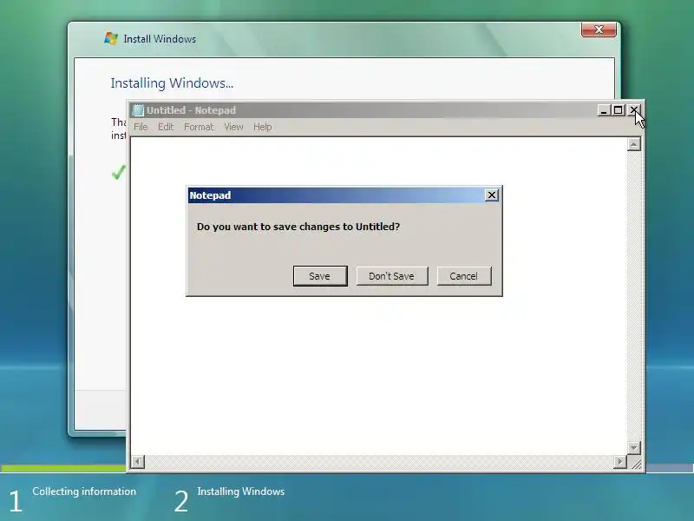
Task: Choose Don't Save in the dialog
Action: 392,276
